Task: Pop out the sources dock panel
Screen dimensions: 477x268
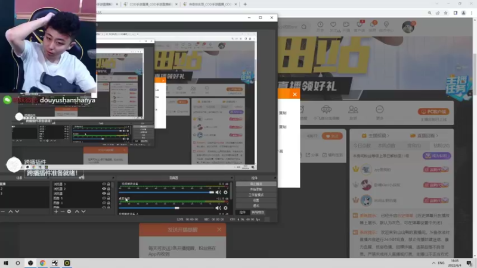Action: click(x=113, y=177)
